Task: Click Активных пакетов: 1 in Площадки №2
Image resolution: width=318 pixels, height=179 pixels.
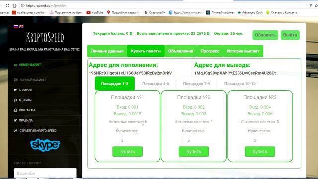Action: pos(194,122)
